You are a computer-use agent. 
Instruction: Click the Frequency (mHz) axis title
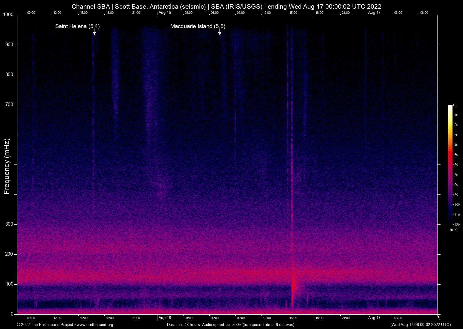pos(7,166)
